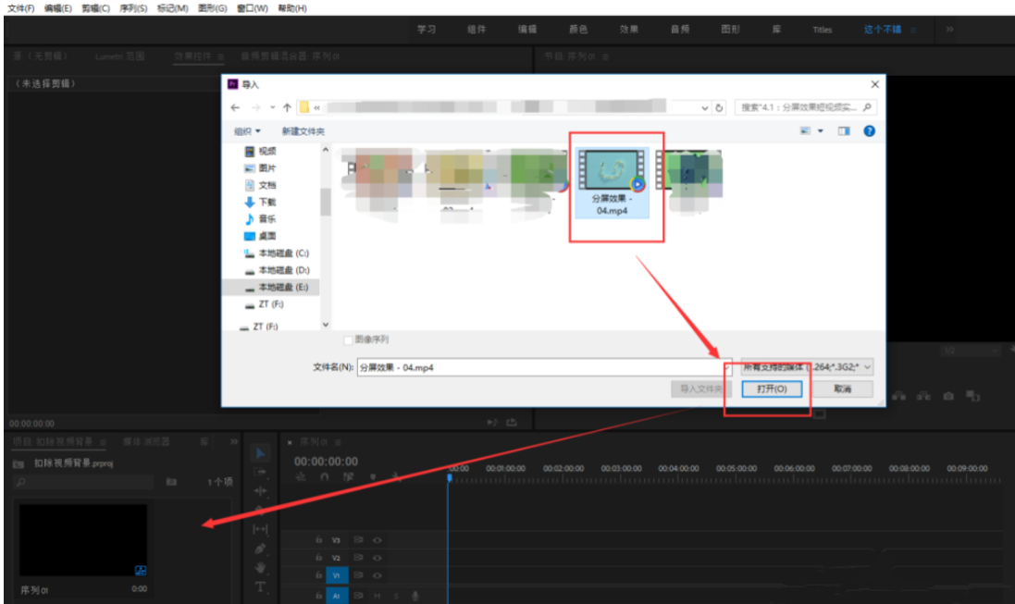Select the Track Select Forward tool
Screen dimensions: 1015x604
(x=260, y=472)
